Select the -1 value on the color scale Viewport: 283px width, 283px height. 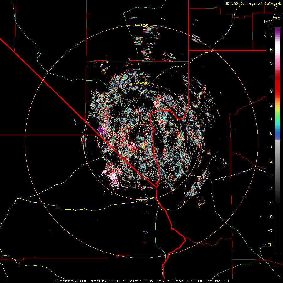(270, 147)
